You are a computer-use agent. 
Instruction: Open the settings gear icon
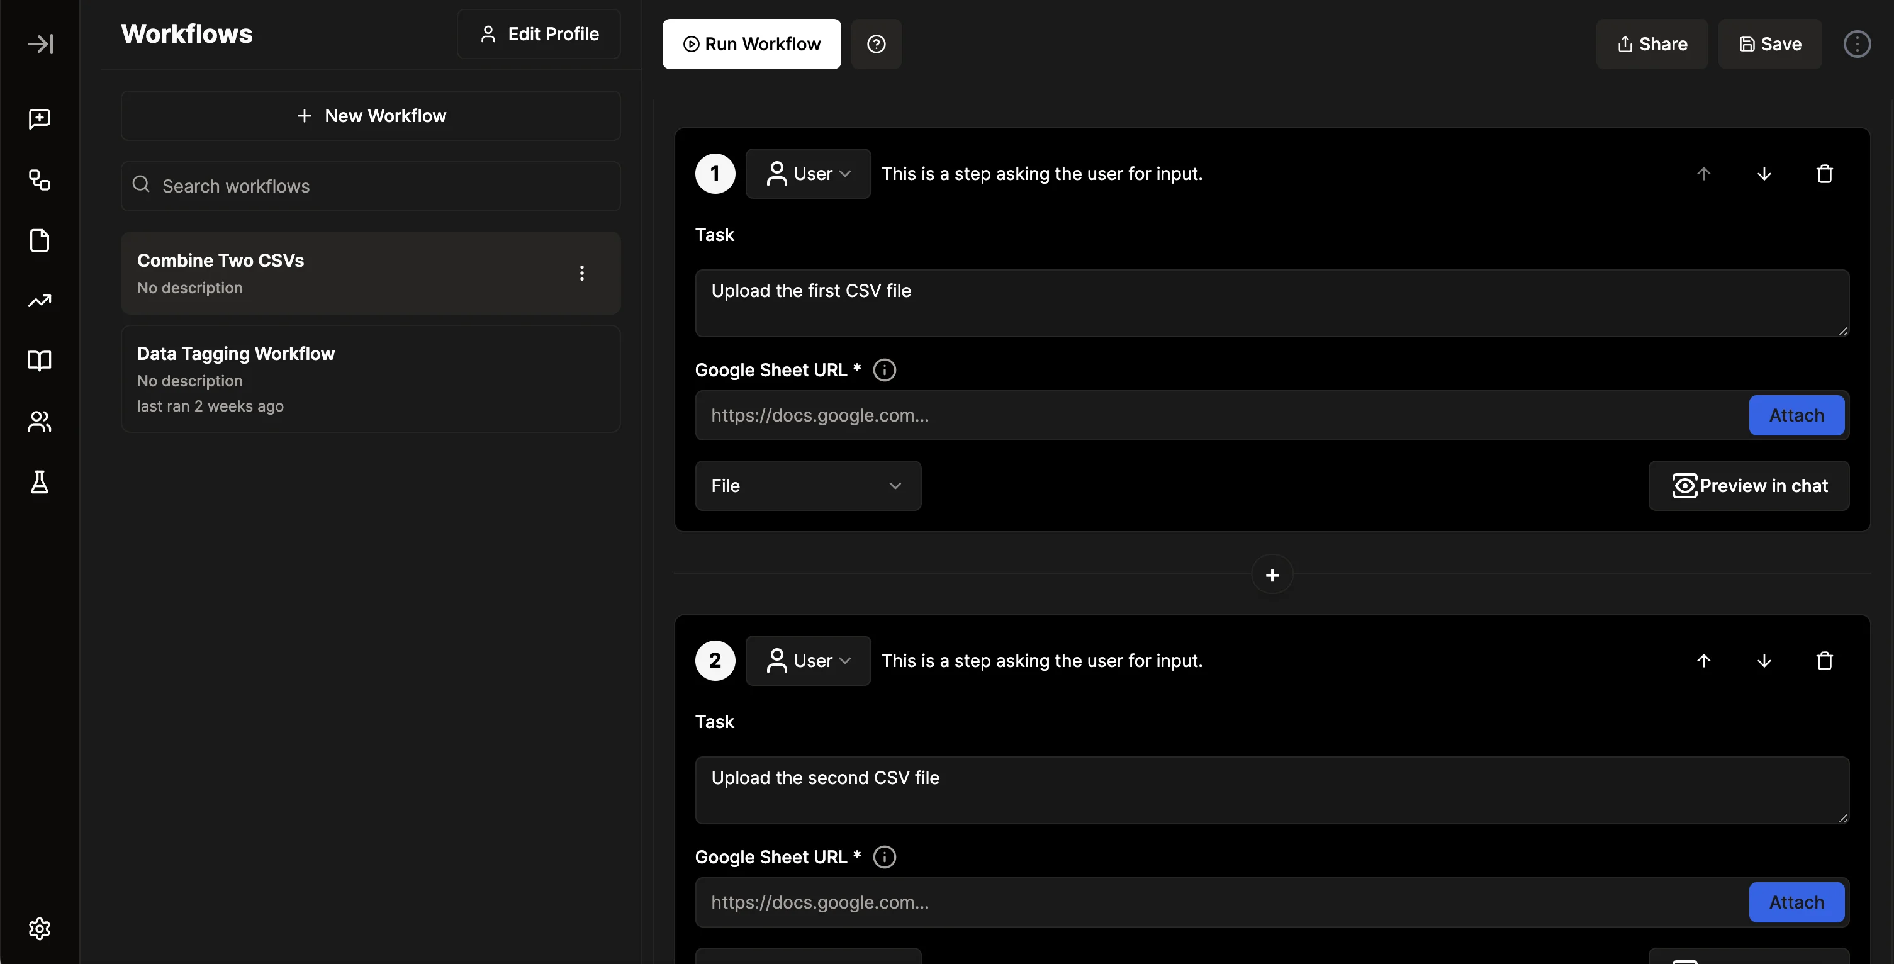click(40, 928)
